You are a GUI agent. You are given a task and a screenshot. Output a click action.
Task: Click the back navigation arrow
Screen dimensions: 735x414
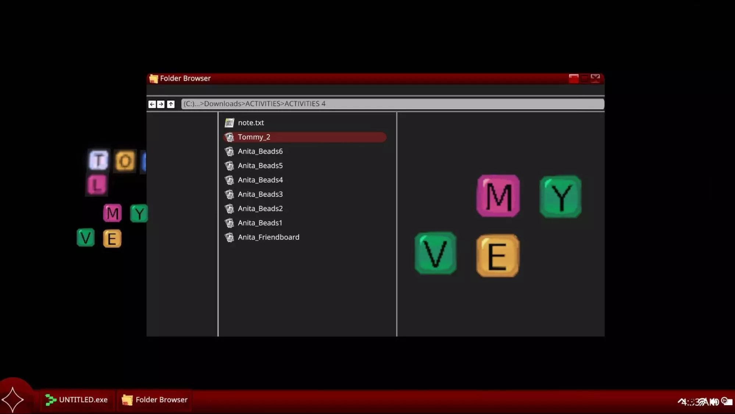click(x=152, y=104)
